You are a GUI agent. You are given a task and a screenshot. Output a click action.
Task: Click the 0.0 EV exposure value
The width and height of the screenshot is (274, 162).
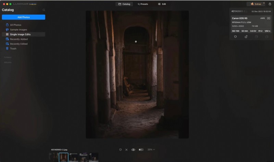253,31
